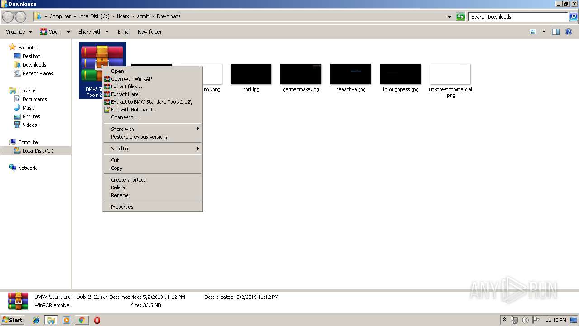Expand the Share with submenu arrow
The image size is (579, 326).
198,129
